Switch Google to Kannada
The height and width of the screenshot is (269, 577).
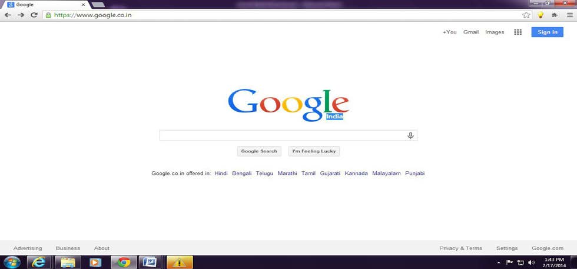pos(356,173)
